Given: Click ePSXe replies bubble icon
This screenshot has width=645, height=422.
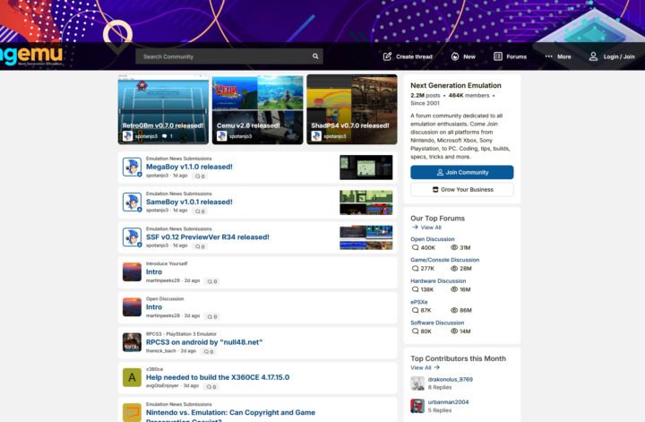Looking at the screenshot, I should tap(415, 310).
